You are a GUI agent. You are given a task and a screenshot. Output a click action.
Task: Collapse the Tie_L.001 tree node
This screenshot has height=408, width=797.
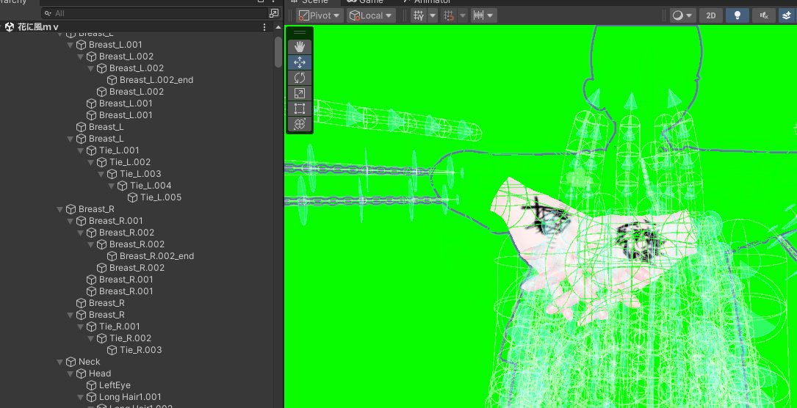point(80,150)
